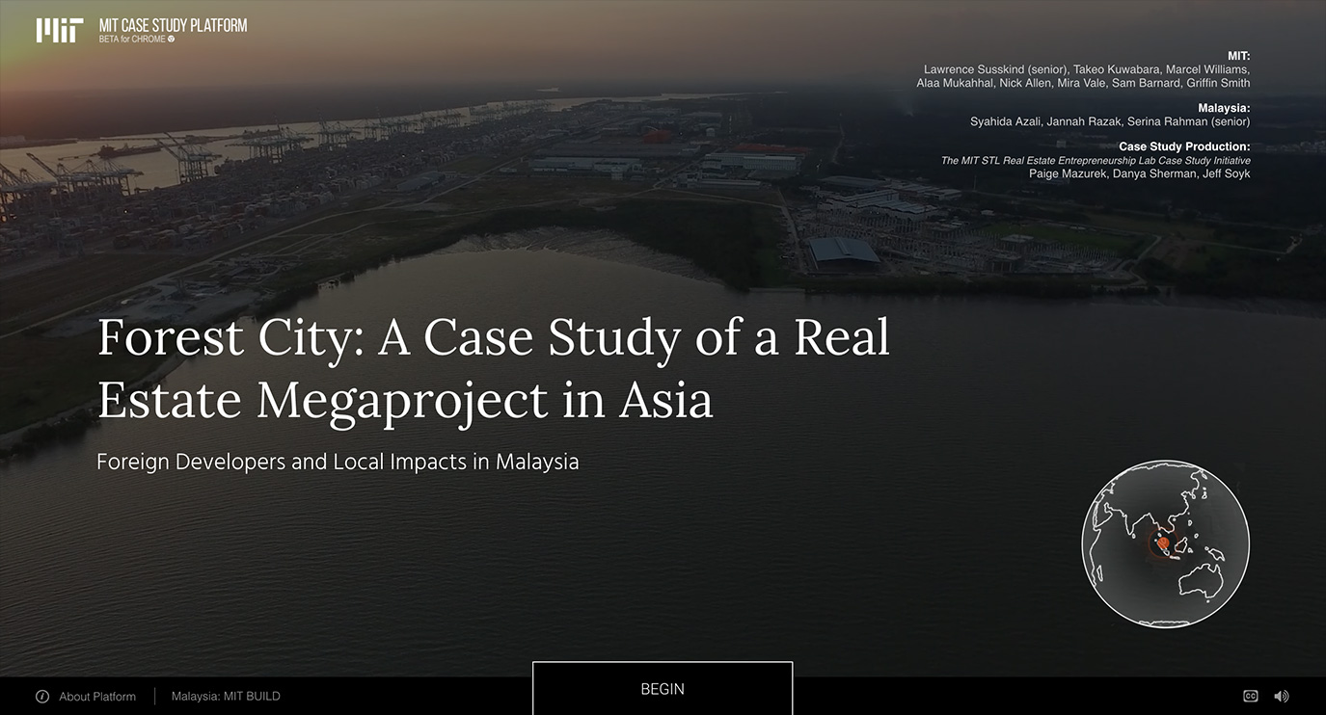Click the credits line starting 'Lawrence Susskind (senior)'
The height and width of the screenshot is (715, 1326).
pyautogui.click(x=1087, y=69)
